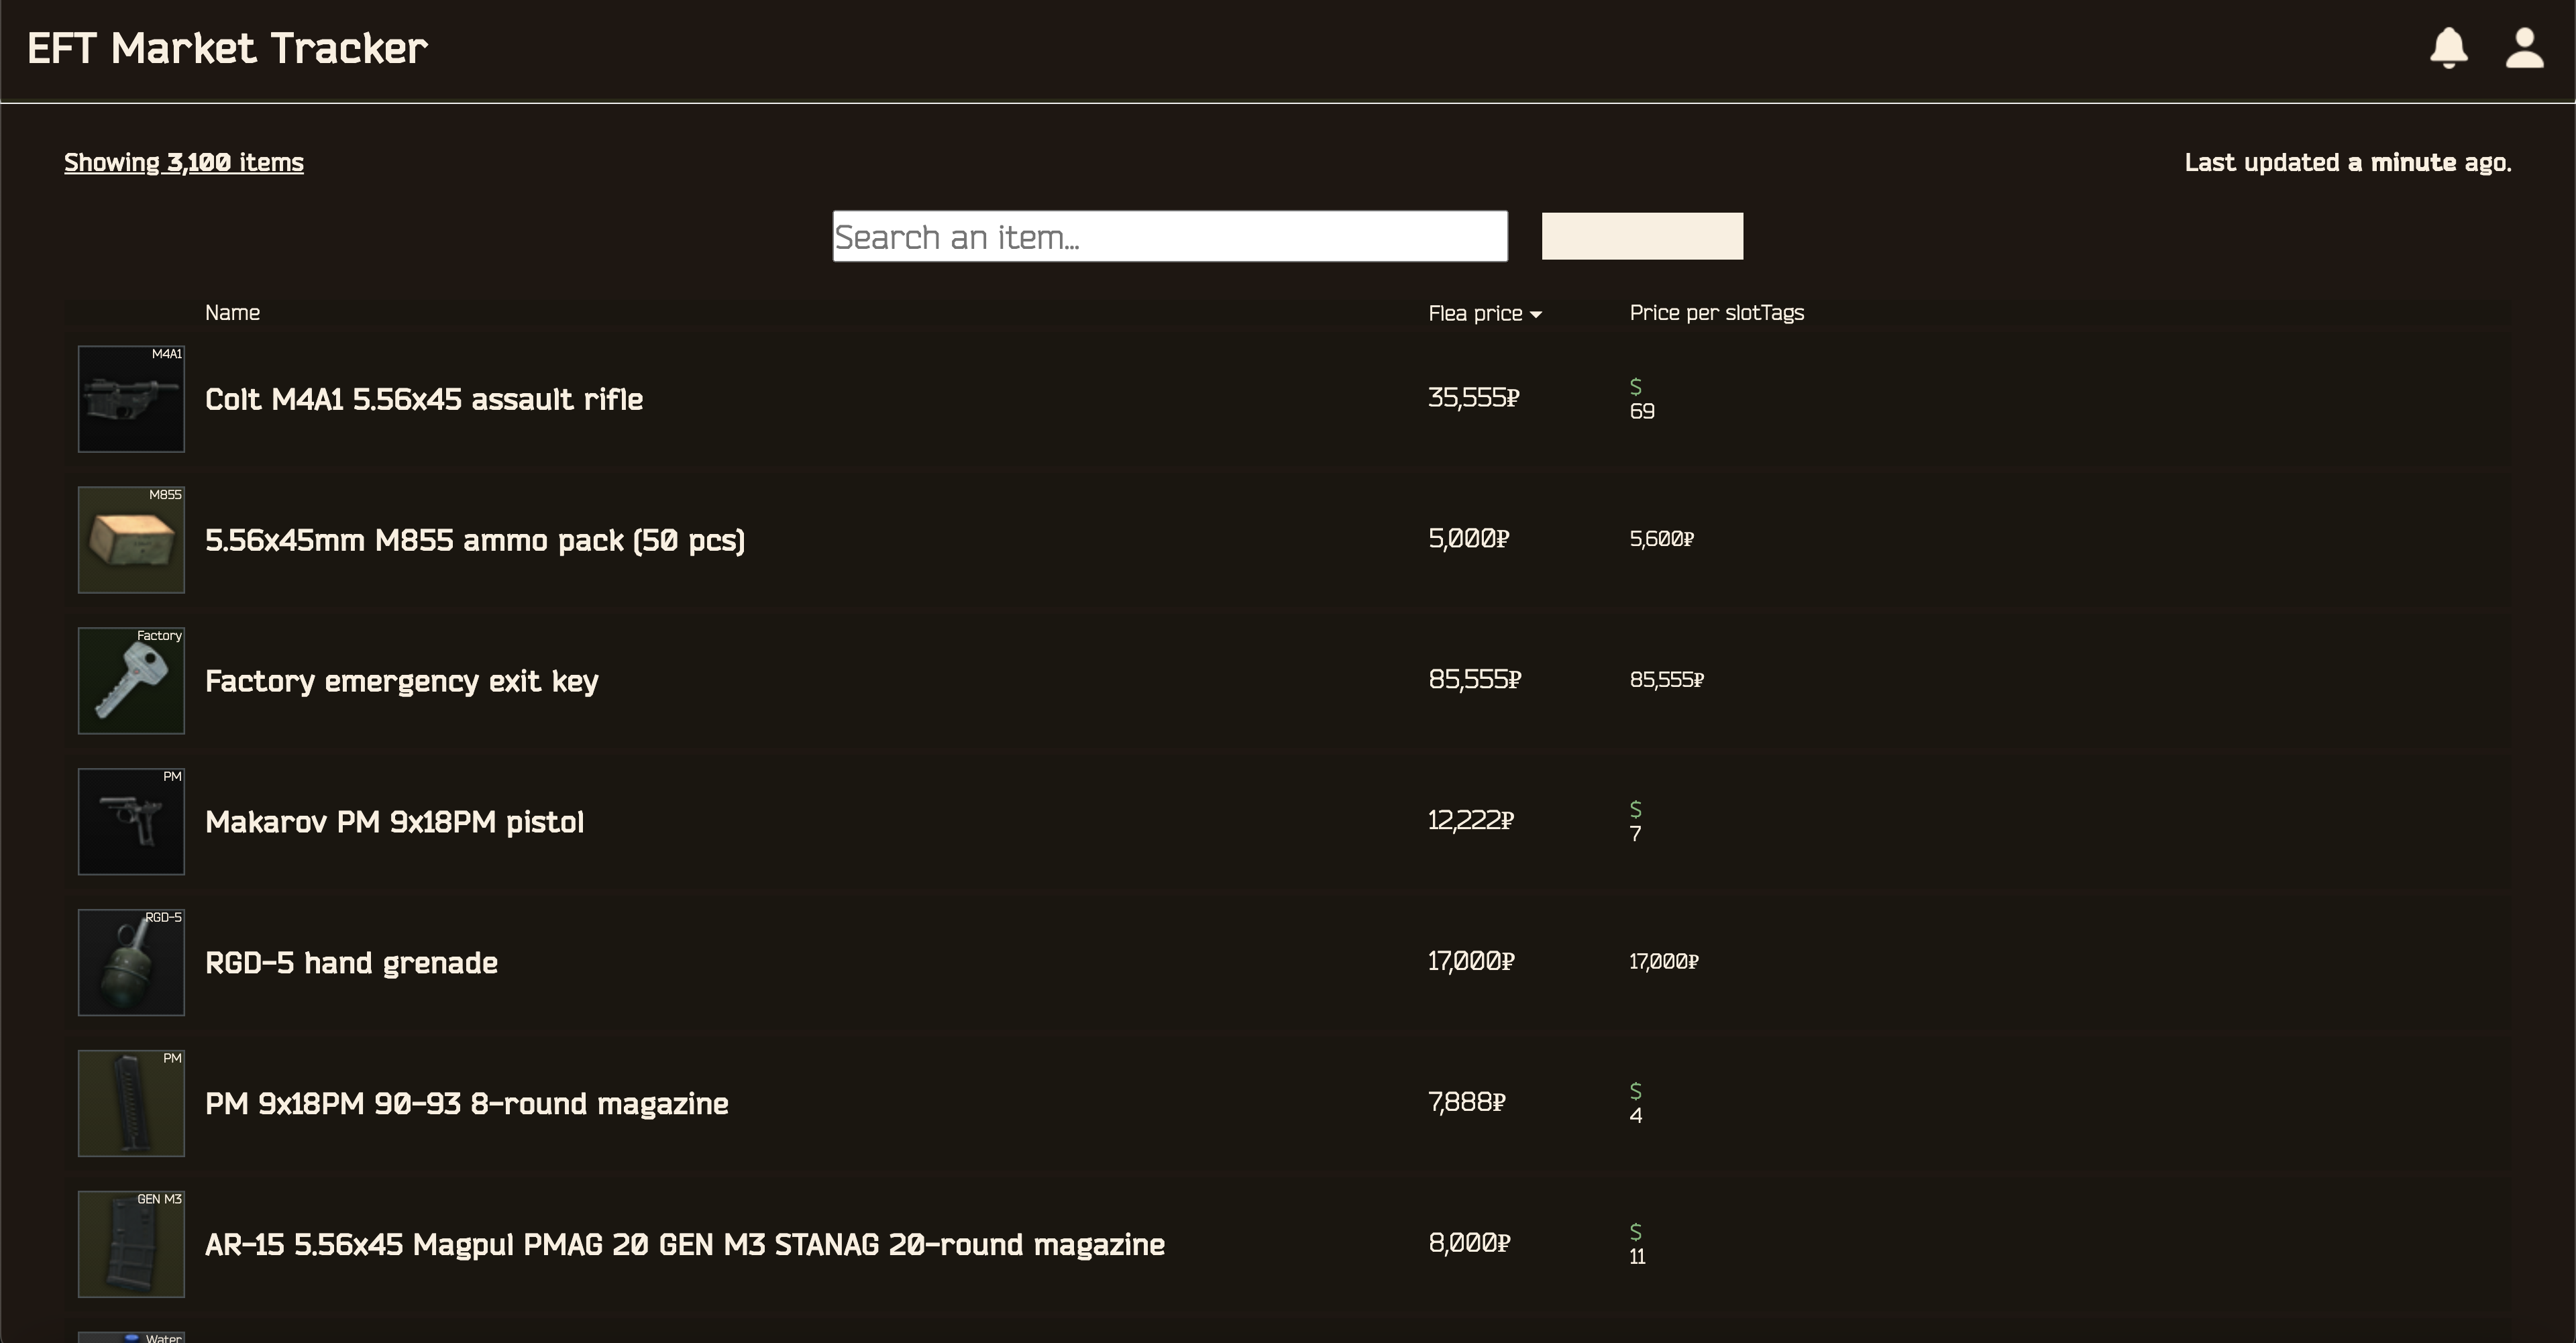Select the 7,888₽ flea price
This screenshot has width=2576, height=1343.
1467,1103
